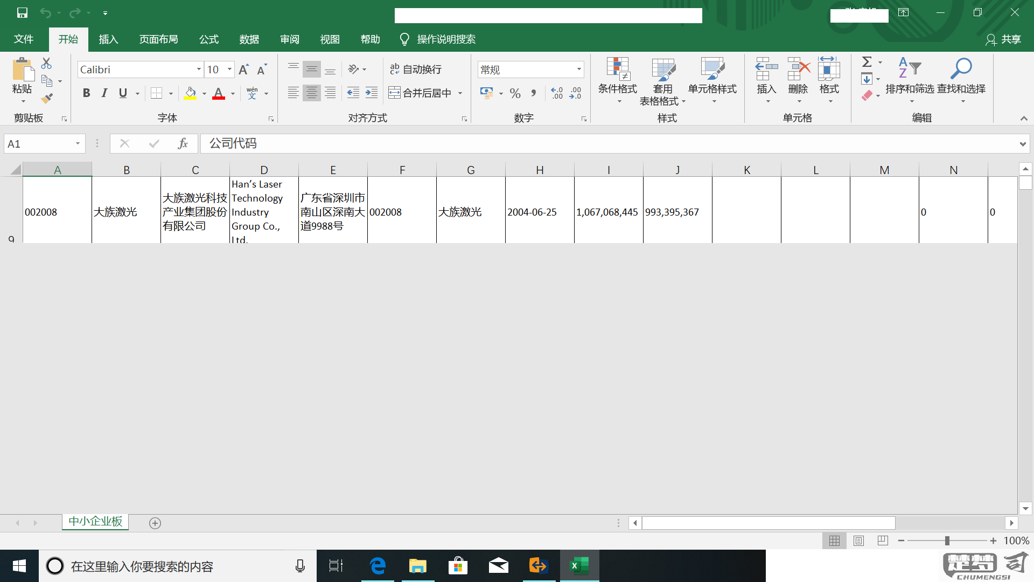This screenshot has height=582, width=1034.
Task: Click the Save icon in quick access toolbar
Action: coord(22,12)
